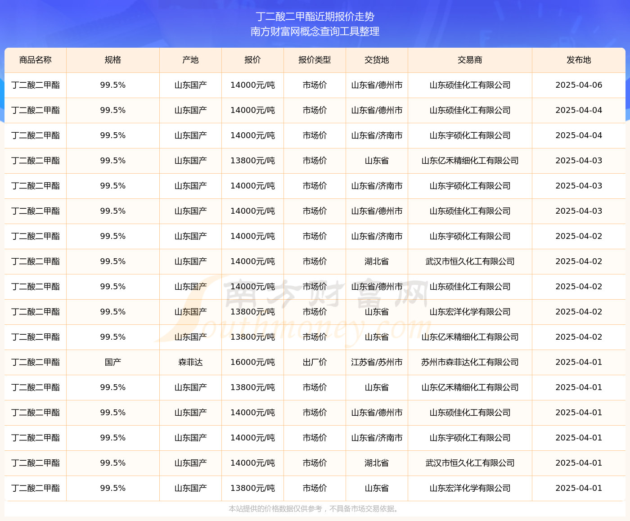
Task: Click the 森菲达 origin cell
Action: [191, 362]
